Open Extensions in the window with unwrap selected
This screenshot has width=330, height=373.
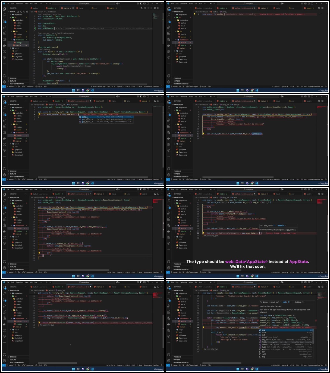point(169,126)
